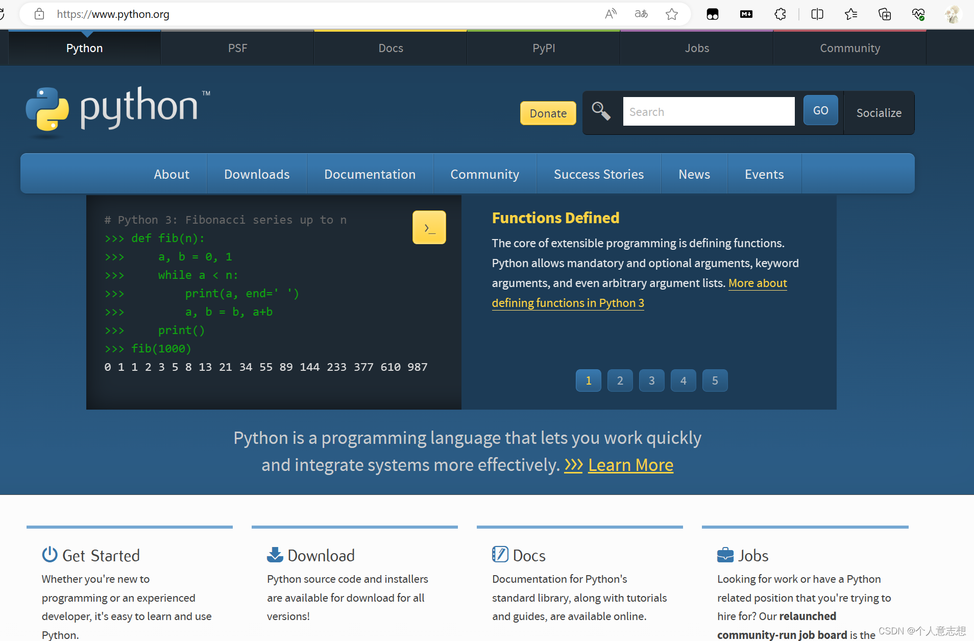Open the Downloads menu

257,174
